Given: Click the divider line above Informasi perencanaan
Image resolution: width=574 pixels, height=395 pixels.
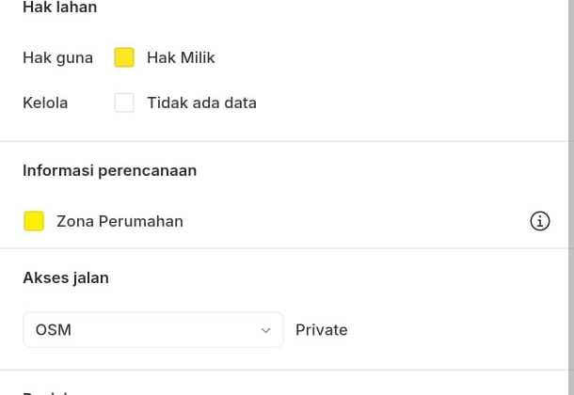Looking at the screenshot, I should pyautogui.click(x=282, y=141).
